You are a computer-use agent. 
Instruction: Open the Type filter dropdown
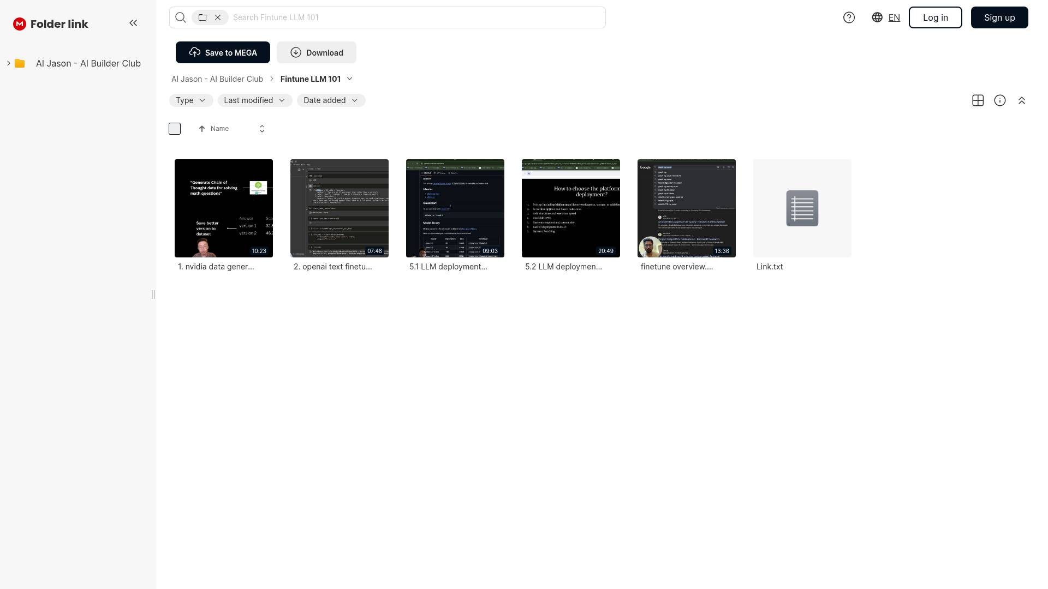tap(190, 100)
